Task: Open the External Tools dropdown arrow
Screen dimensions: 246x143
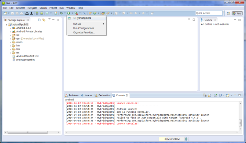Action: (80, 13)
